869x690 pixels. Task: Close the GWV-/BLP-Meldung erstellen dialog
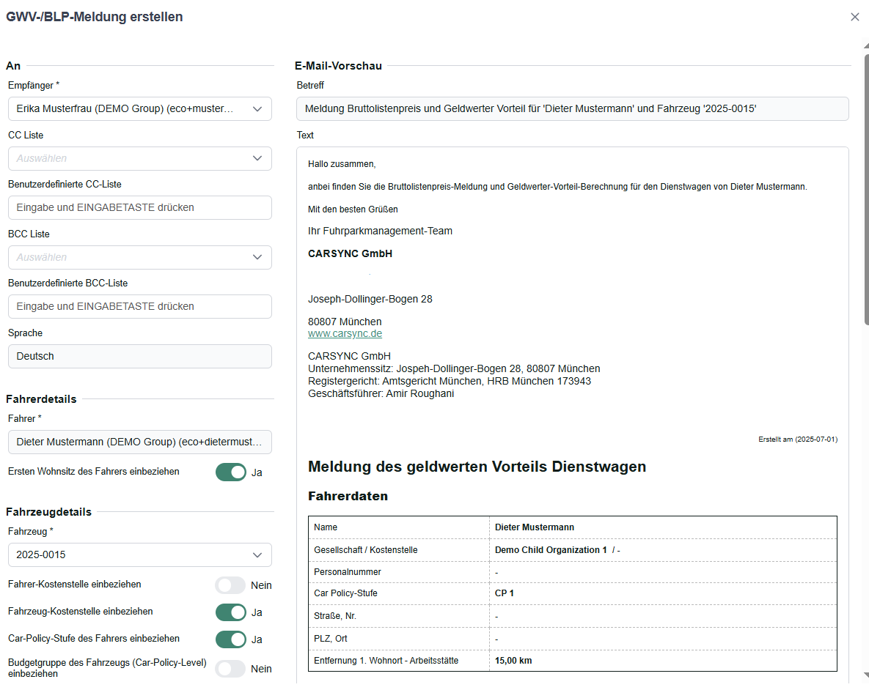(x=854, y=17)
